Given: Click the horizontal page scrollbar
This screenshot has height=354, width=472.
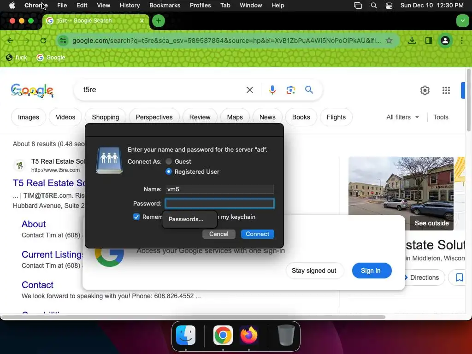Looking at the screenshot, I should click(193, 317).
